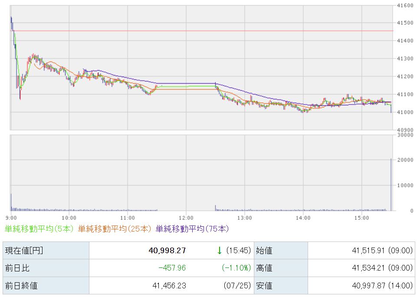Image resolution: width=417 pixels, height=297 pixels.
Task: Click the purple 単純移動平均(75本) legend label
Action: (192, 229)
